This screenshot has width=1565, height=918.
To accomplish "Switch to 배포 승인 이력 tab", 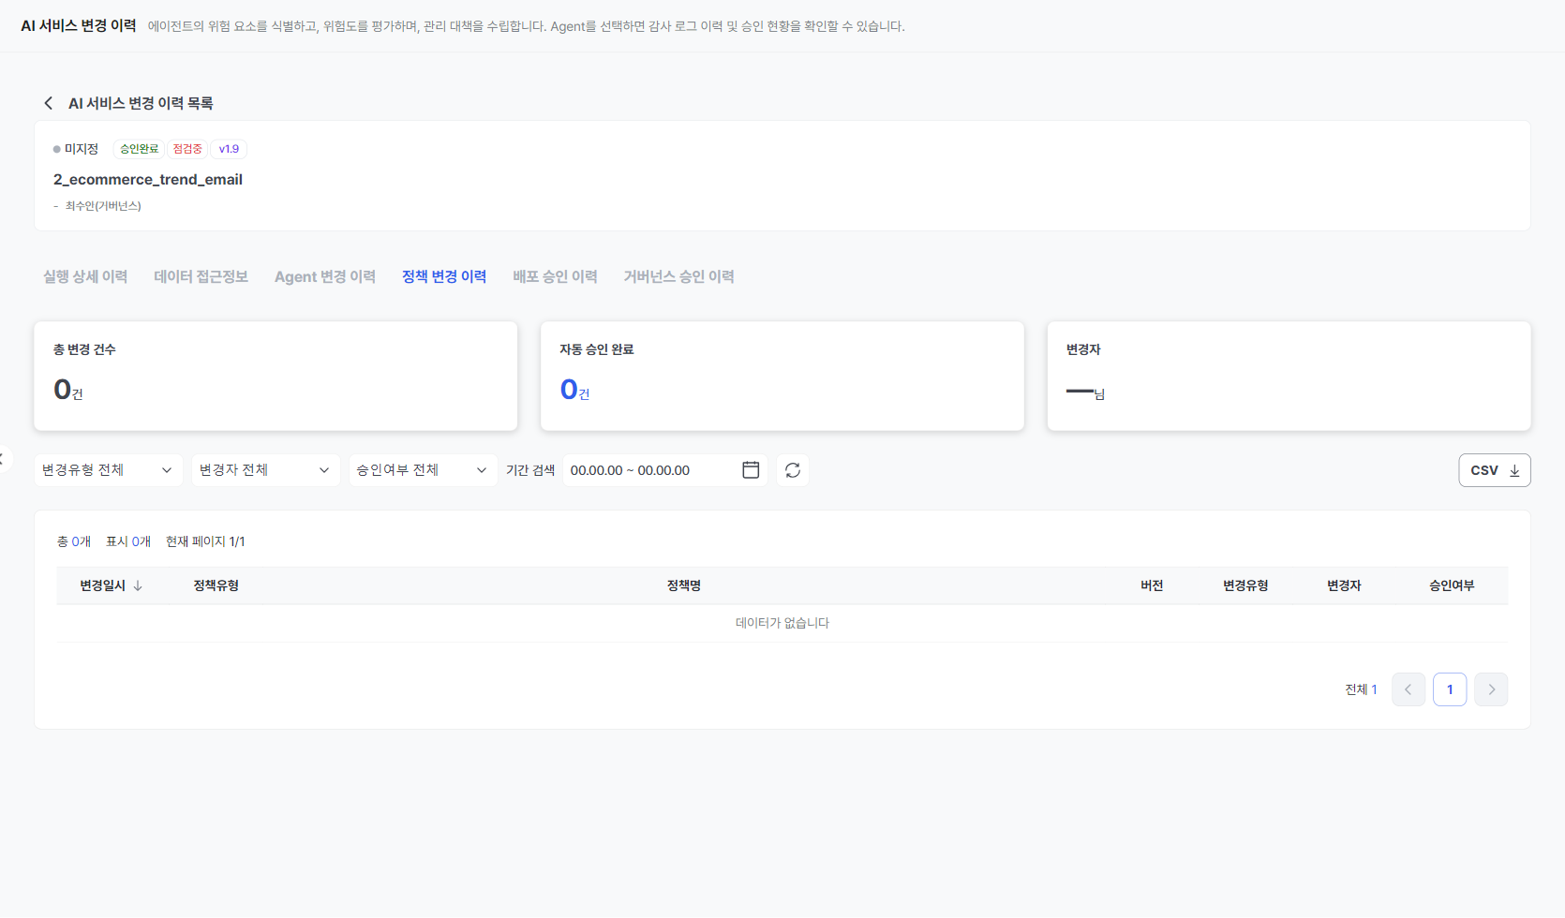I will click(555, 276).
